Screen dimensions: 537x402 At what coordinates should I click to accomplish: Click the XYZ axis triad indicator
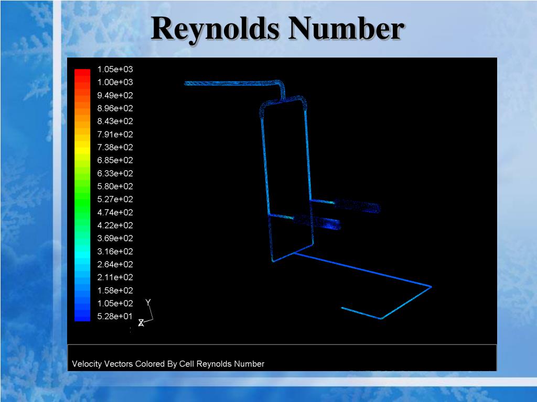146,313
